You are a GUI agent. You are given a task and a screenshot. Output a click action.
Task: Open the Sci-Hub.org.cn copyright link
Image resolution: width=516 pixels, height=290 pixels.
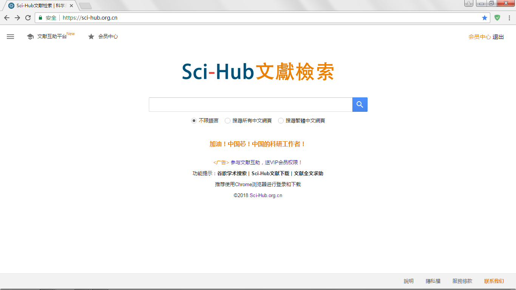coord(266,196)
